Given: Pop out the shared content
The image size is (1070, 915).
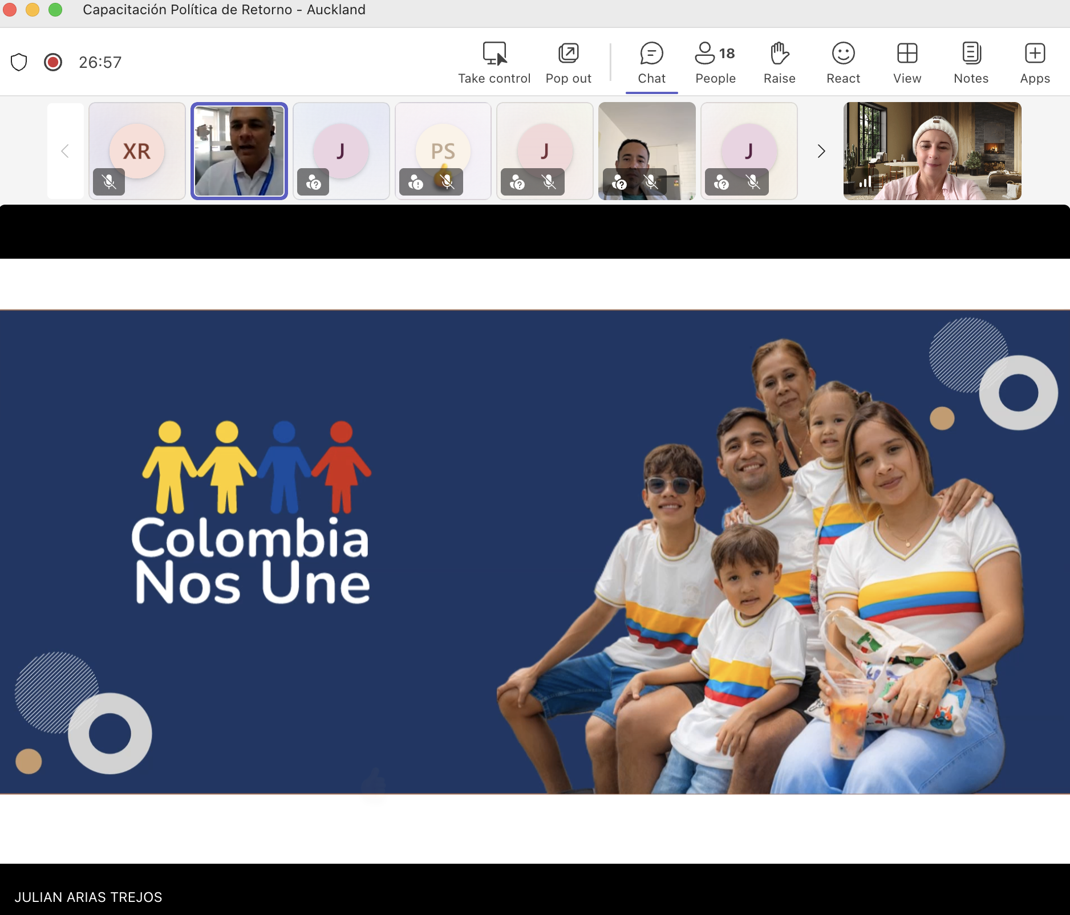Looking at the screenshot, I should (568, 63).
